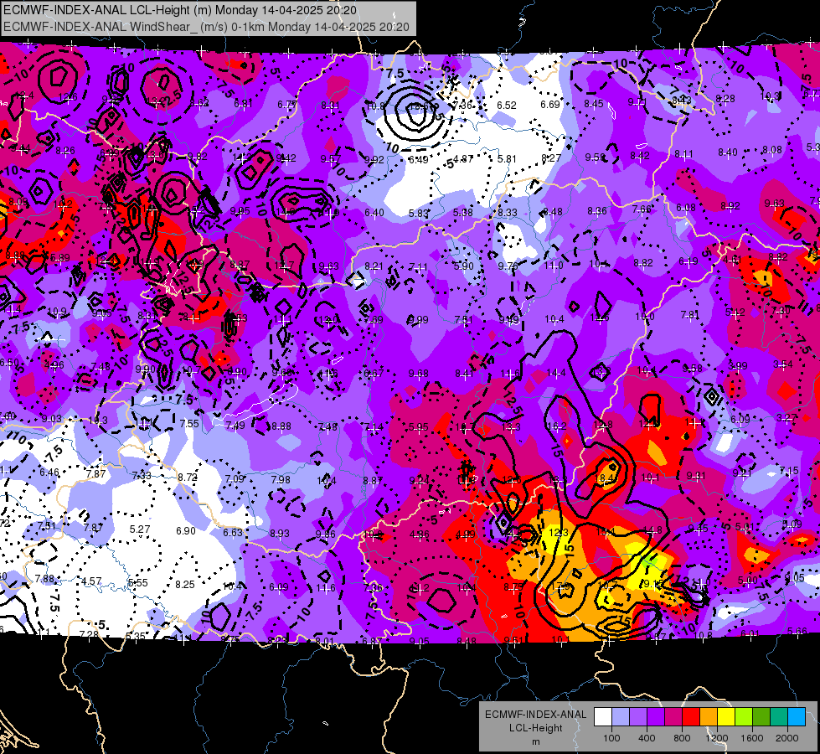Click grid value 6.46 on map

(x=49, y=472)
